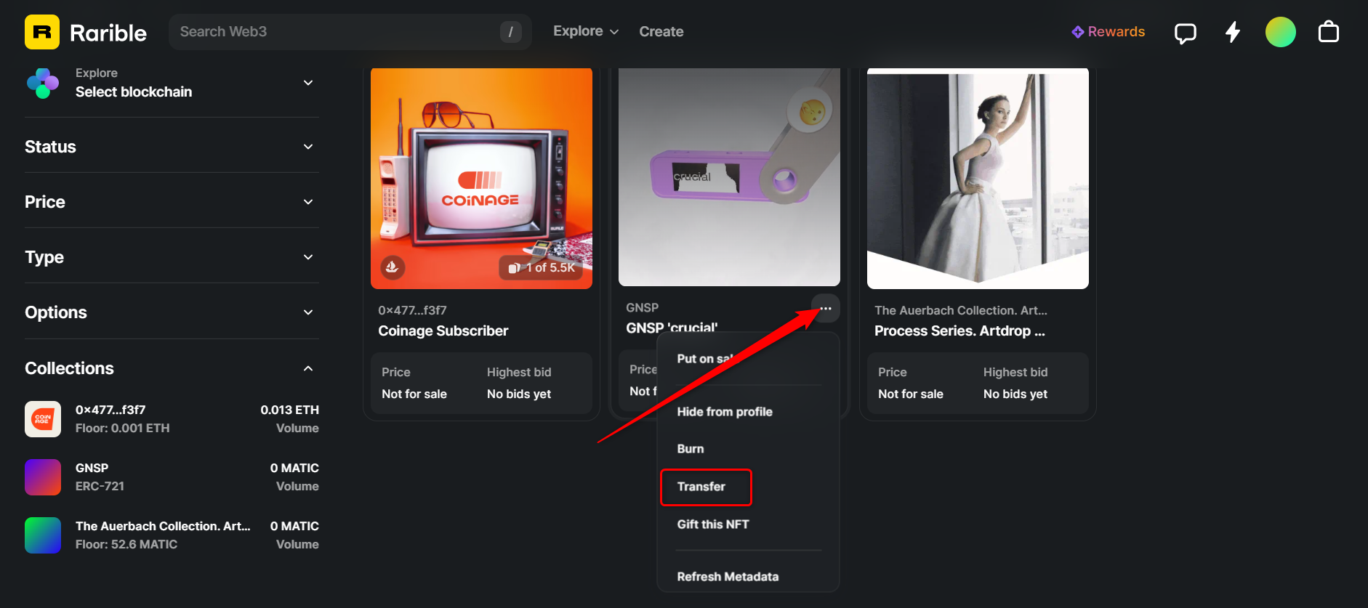
Task: Click the three-dot menu on GNSP card
Action: point(826,309)
